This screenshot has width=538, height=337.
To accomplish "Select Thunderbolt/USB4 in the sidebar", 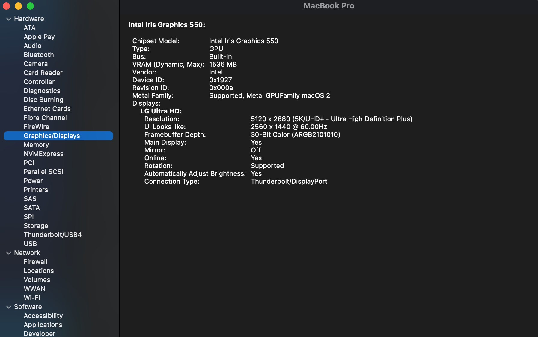I will pyautogui.click(x=53, y=235).
